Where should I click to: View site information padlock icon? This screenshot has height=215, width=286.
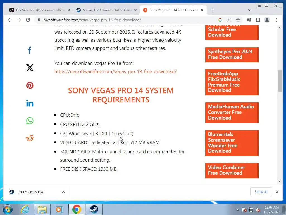click(x=39, y=20)
